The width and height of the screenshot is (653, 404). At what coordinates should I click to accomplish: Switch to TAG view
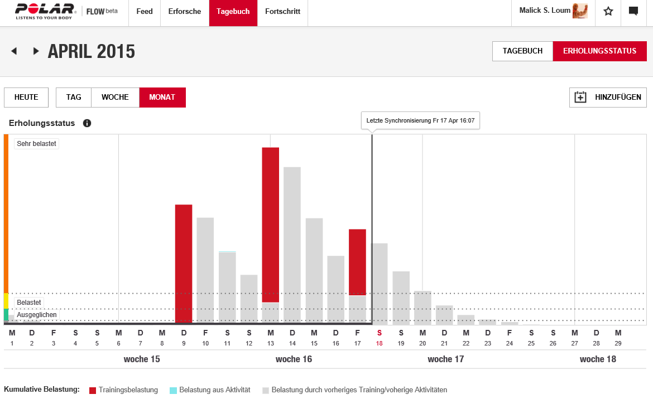click(x=74, y=98)
